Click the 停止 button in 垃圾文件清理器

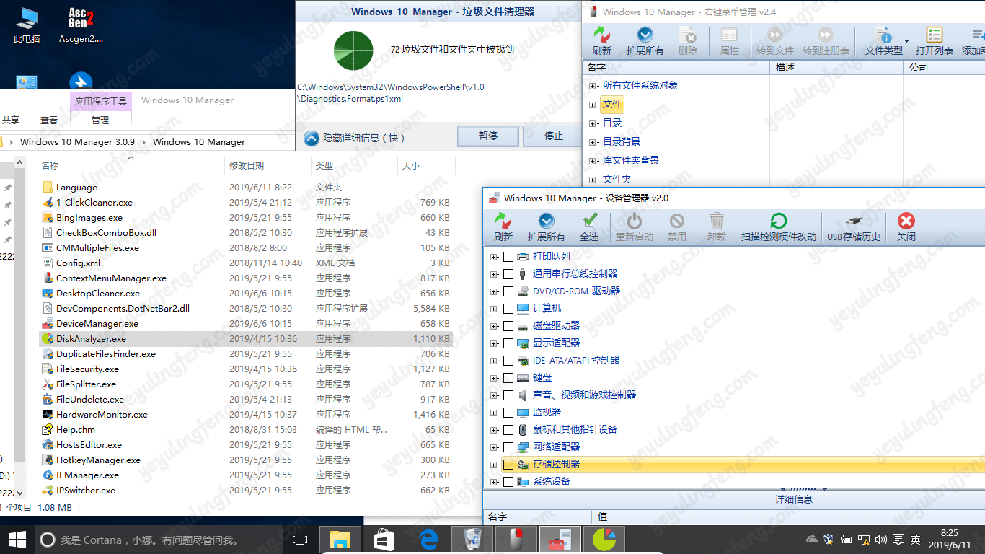(553, 136)
